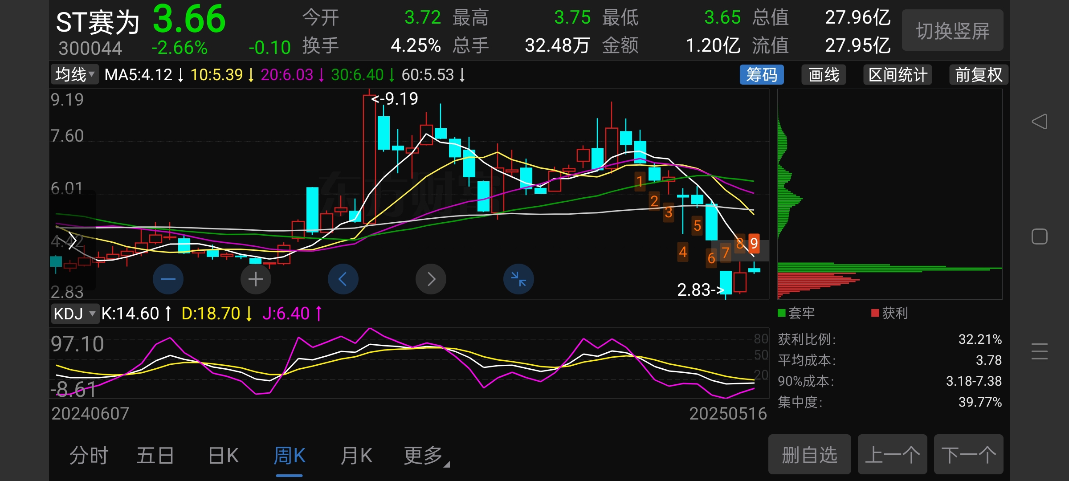This screenshot has width=1069, height=481.
Task: Tap the green 30:6.40 average label
Action: [x=363, y=75]
